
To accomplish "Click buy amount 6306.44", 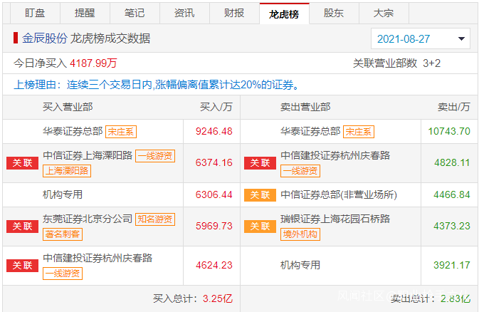I will coord(214,194).
